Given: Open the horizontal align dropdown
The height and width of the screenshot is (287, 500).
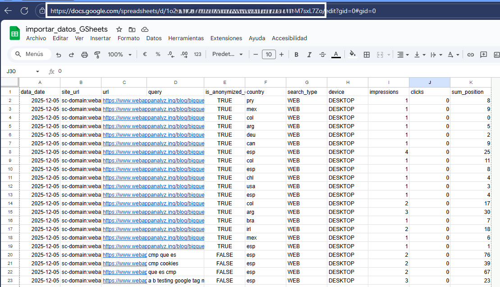Looking at the screenshot, I should [402, 55].
